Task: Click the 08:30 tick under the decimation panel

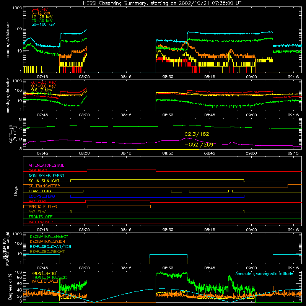Action: [x=168, y=268]
